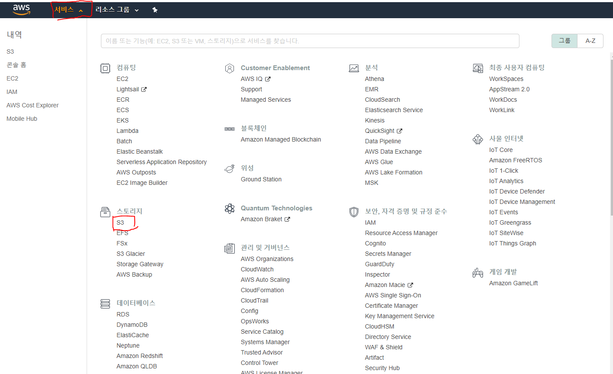The width and height of the screenshot is (613, 374).
Task: Click the Blockchain (블록체인) category icon
Action: pos(230,129)
